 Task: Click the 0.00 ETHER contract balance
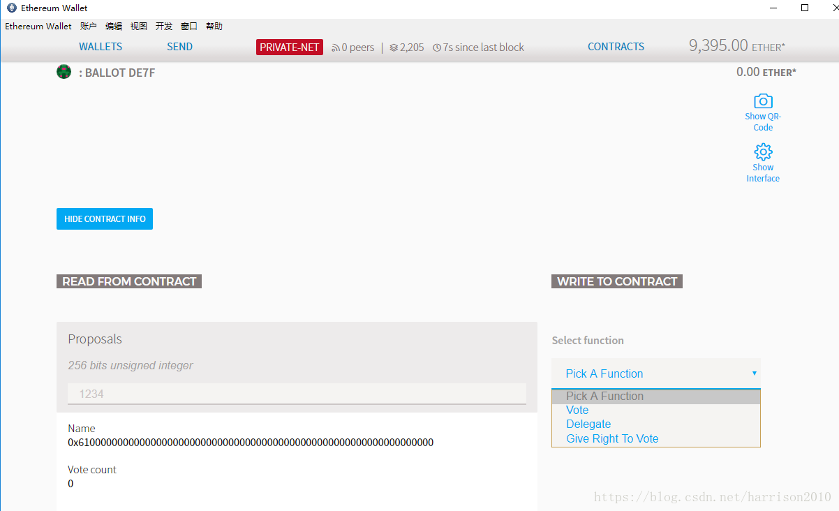766,72
